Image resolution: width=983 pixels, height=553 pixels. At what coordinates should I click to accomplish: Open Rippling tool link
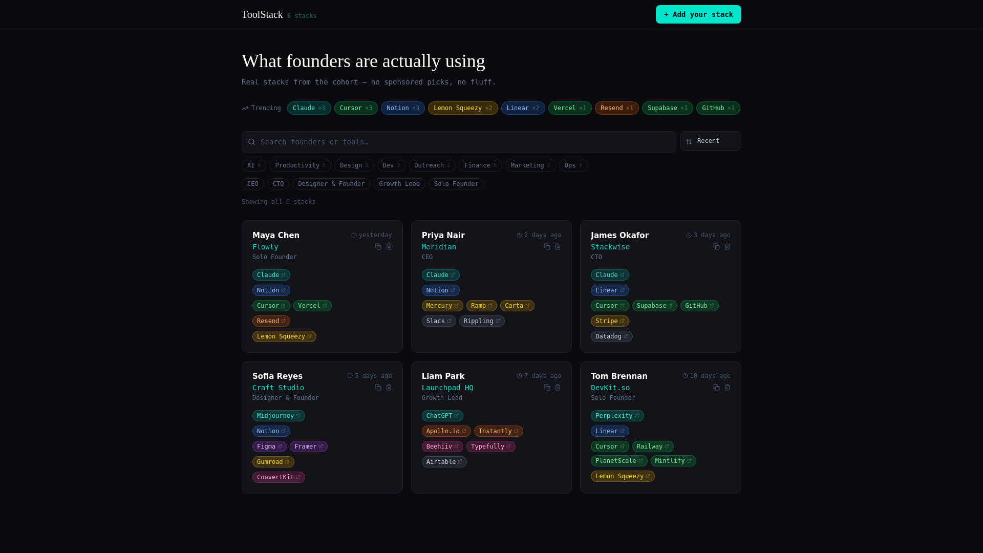[x=482, y=321]
